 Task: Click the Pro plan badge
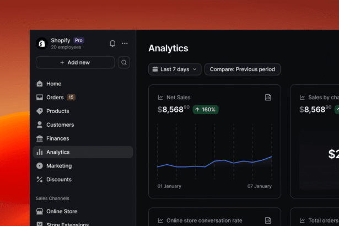coord(79,40)
